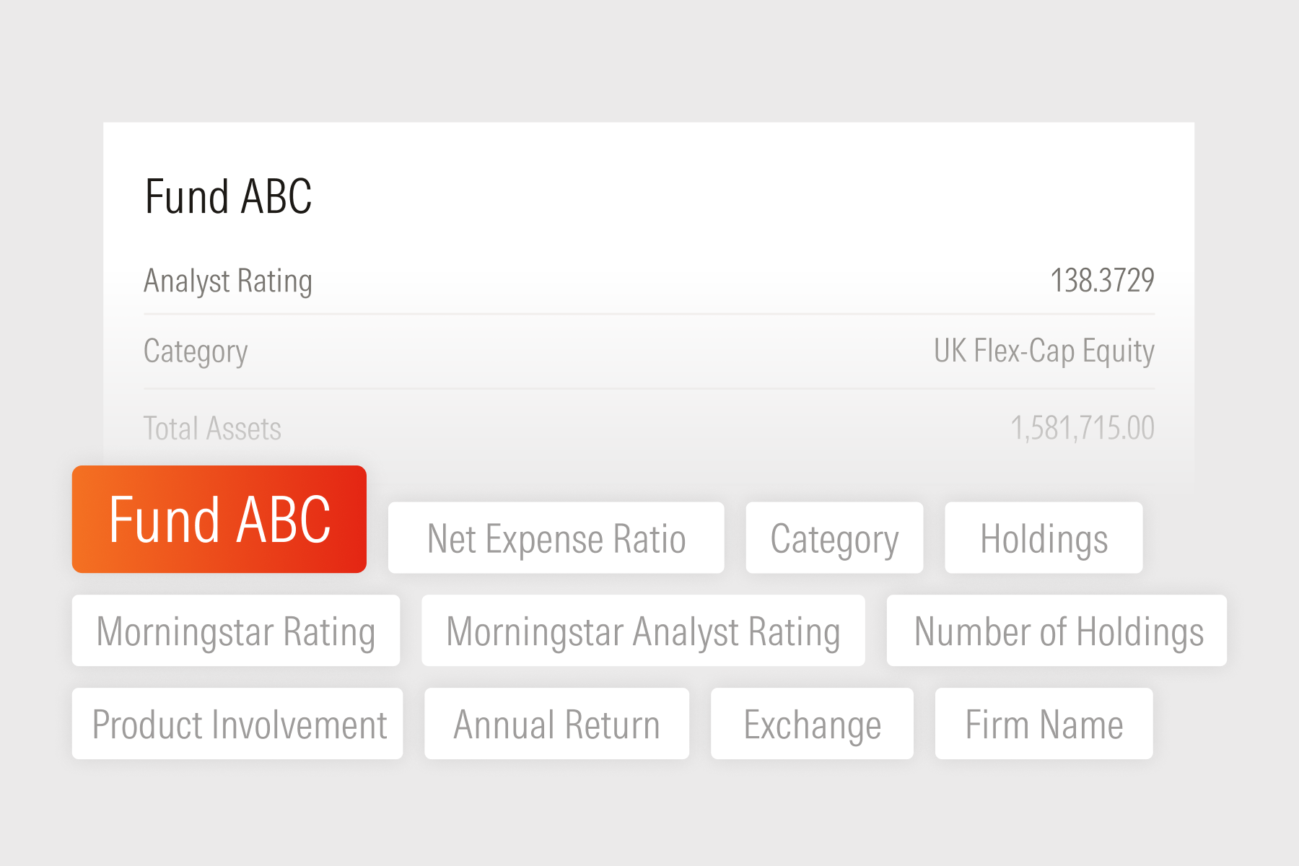Pick the Firm Name tag
Viewport: 1299px width, 866px height.
point(1044,724)
